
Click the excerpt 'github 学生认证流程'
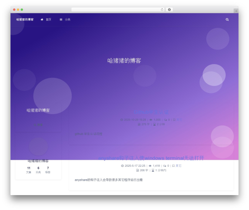pyautogui.click(x=88, y=134)
